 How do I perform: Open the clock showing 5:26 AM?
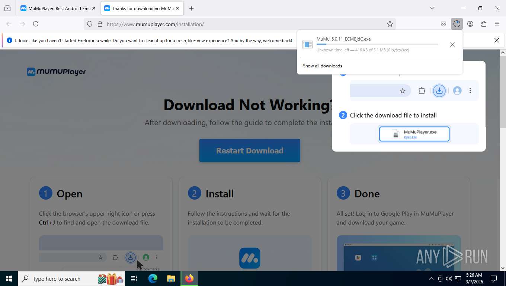474,279
